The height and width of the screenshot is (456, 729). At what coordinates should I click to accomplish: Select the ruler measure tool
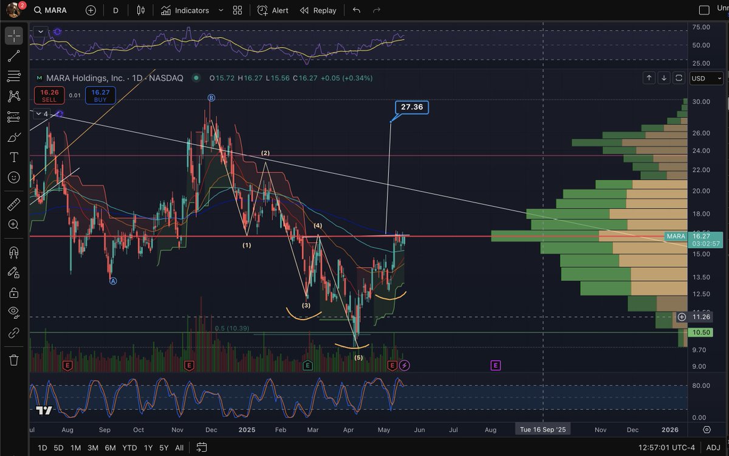click(x=14, y=204)
